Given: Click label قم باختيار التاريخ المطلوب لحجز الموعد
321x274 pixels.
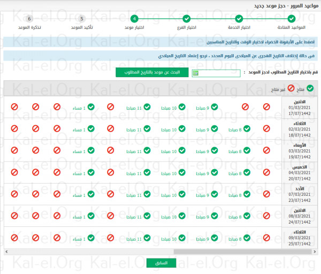Looking at the screenshot, I should pos(283,72).
